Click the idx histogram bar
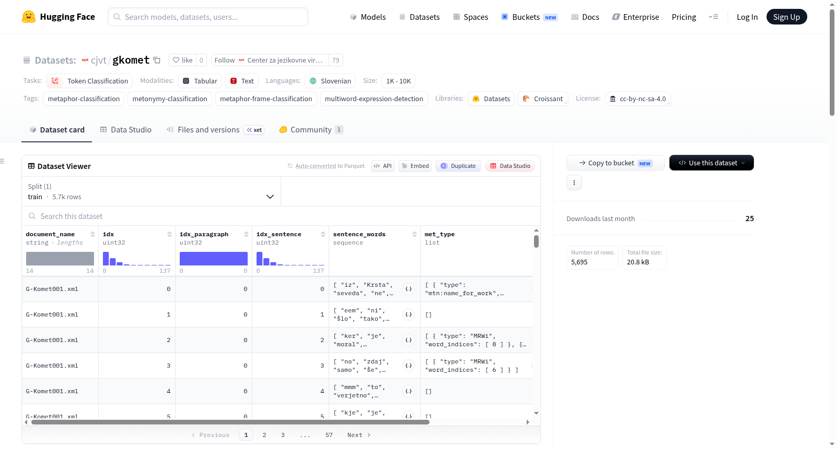The image size is (836, 449). click(106, 259)
